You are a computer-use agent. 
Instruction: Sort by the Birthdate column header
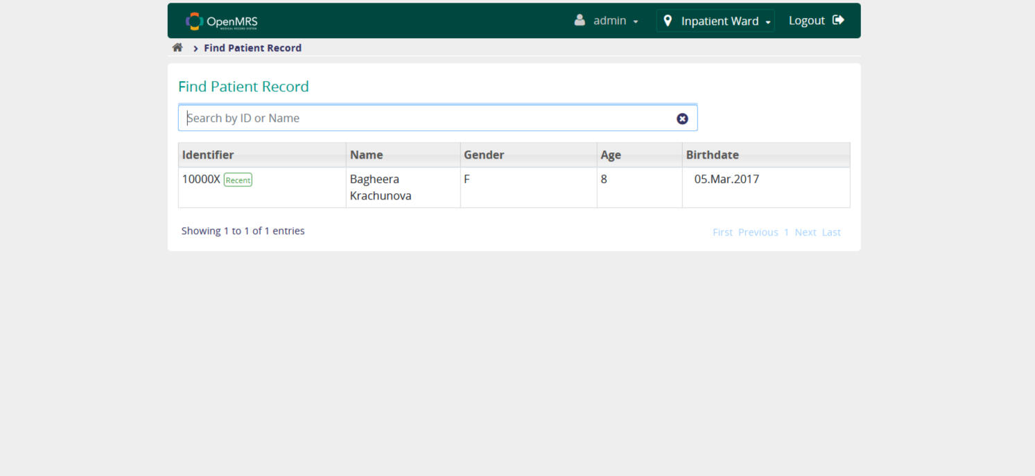(x=712, y=155)
